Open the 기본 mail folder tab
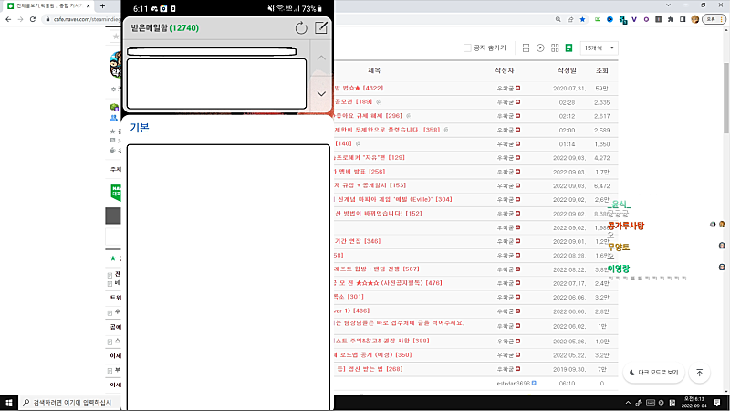This screenshot has height=411, width=730. [x=140, y=127]
